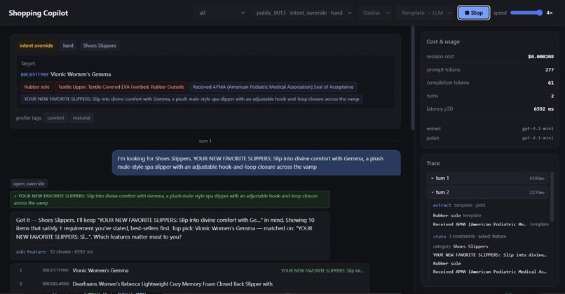
Task: Click the Textile Upper attribute chip
Action: (x=121, y=87)
